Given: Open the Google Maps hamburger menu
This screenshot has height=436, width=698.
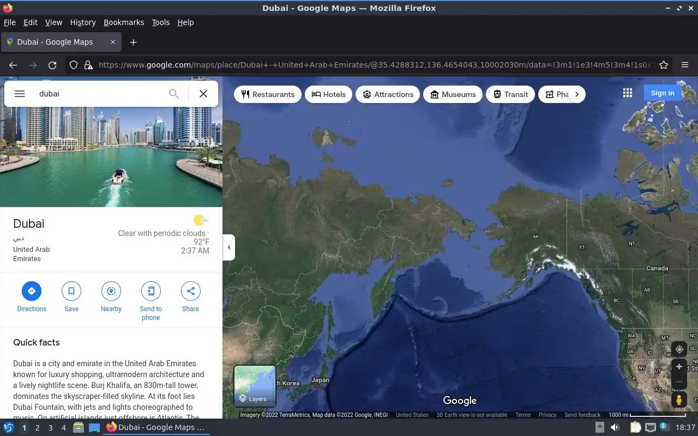Looking at the screenshot, I should (20, 94).
